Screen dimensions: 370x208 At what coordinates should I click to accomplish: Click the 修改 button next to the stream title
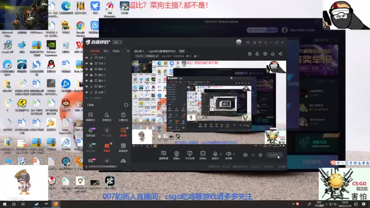pyautogui.click(x=182, y=51)
